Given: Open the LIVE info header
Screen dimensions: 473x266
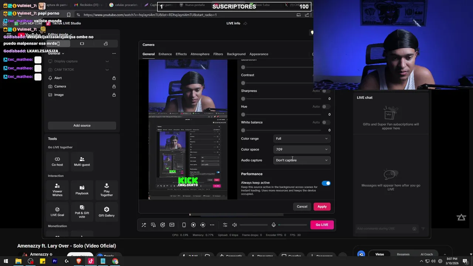Looking at the screenshot, I should (233, 23).
